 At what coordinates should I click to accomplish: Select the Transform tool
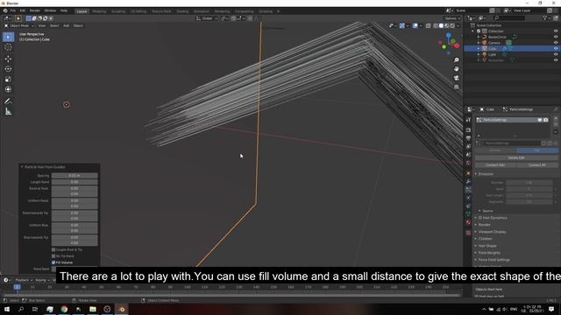(x=8, y=89)
